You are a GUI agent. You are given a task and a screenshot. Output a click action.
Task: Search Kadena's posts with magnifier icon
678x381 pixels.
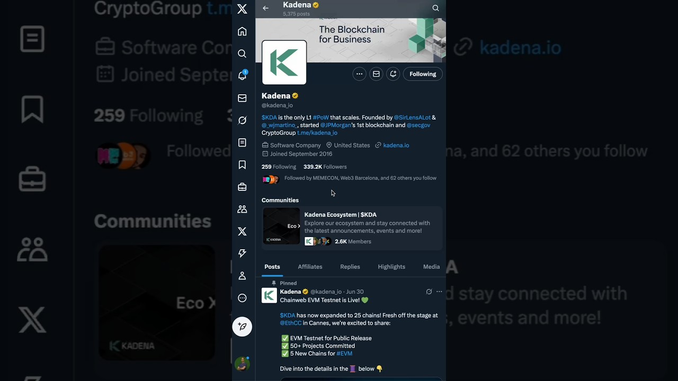[x=435, y=8]
